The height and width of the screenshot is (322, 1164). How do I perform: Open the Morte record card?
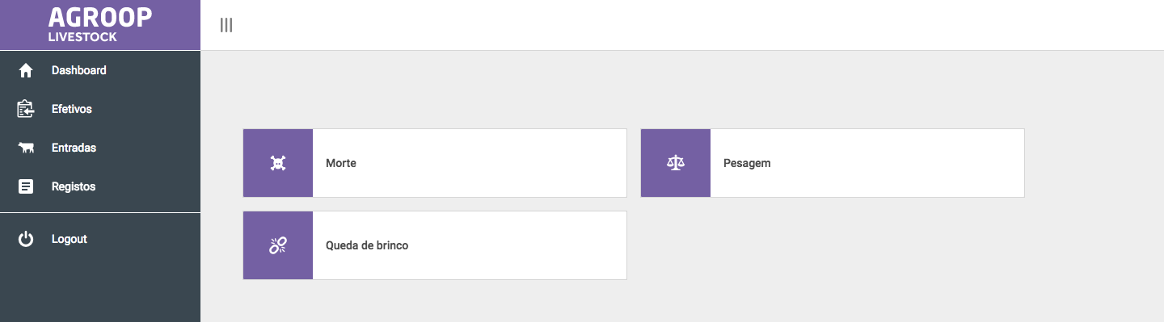435,163
